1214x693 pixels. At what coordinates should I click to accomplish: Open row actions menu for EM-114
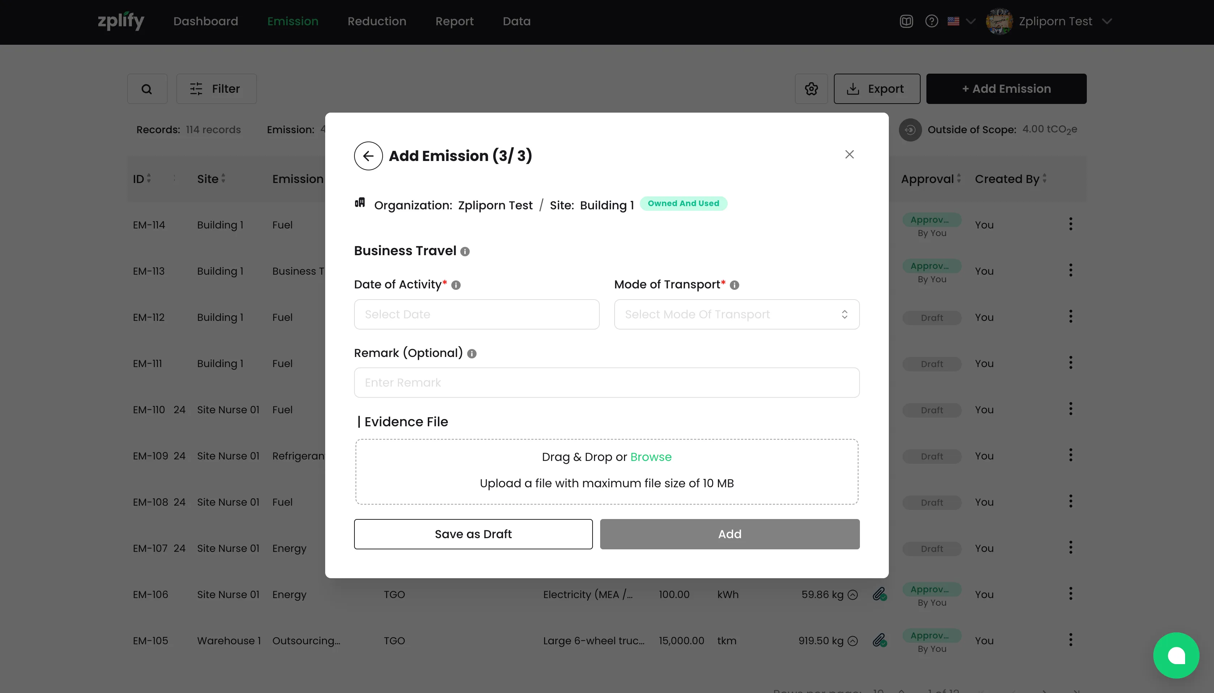coord(1070,224)
